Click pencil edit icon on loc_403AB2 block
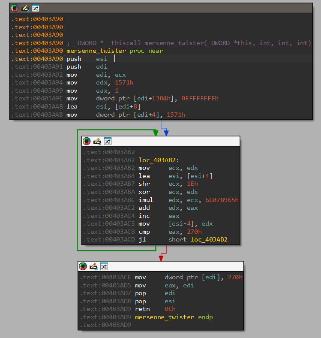This screenshot has height=338, width=321. [x=97, y=141]
